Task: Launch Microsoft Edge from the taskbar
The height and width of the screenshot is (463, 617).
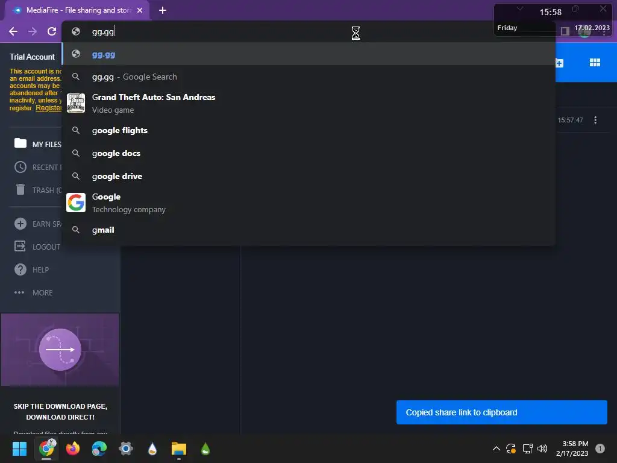Action: coord(99,449)
